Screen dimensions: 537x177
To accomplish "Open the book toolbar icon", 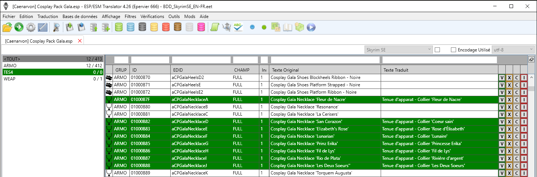I will [287, 27].
